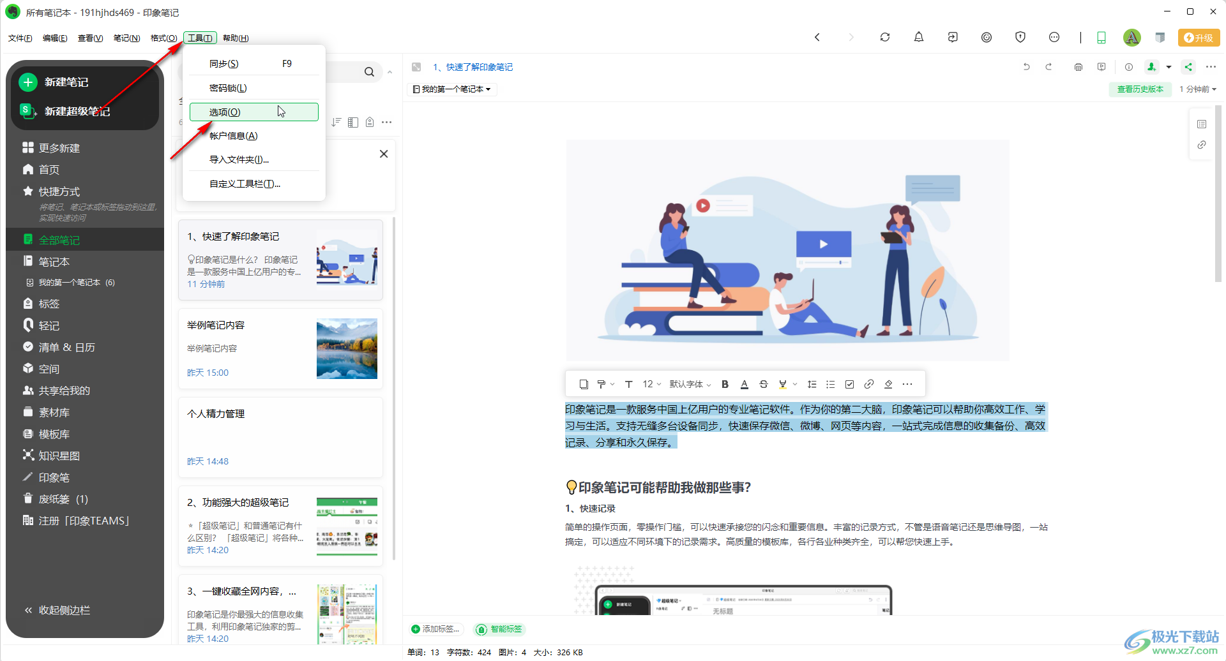This screenshot has width=1226, height=661.
Task: Select 选项(O) in the Tools menu
Action: (254, 112)
